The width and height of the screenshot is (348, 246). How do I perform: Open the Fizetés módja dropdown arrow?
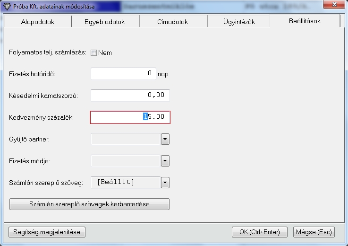point(165,161)
